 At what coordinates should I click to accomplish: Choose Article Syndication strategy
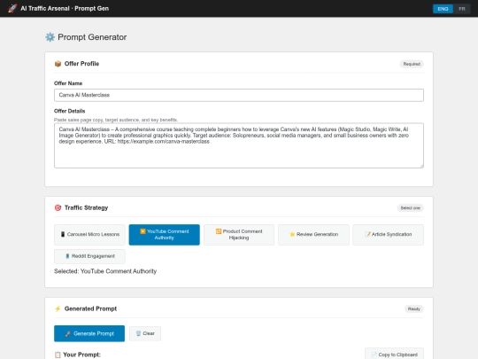point(388,235)
